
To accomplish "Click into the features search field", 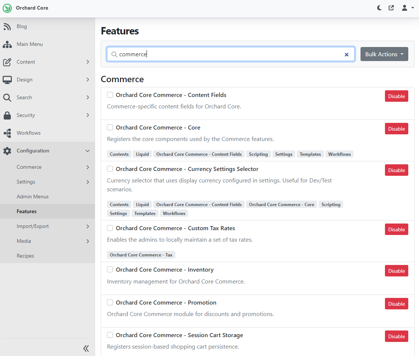I will [231, 54].
